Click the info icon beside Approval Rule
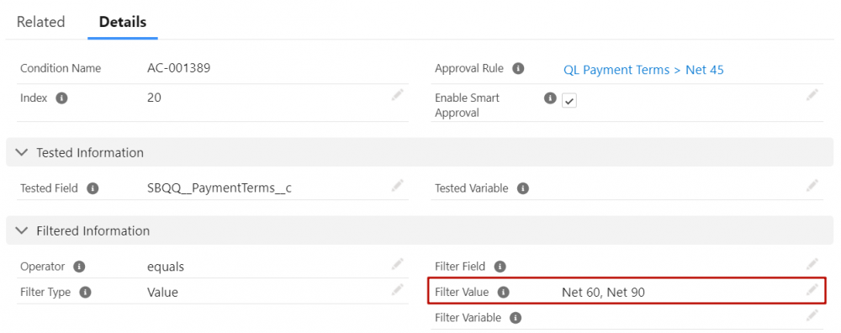Screen dimensions: 841x333 (517, 69)
